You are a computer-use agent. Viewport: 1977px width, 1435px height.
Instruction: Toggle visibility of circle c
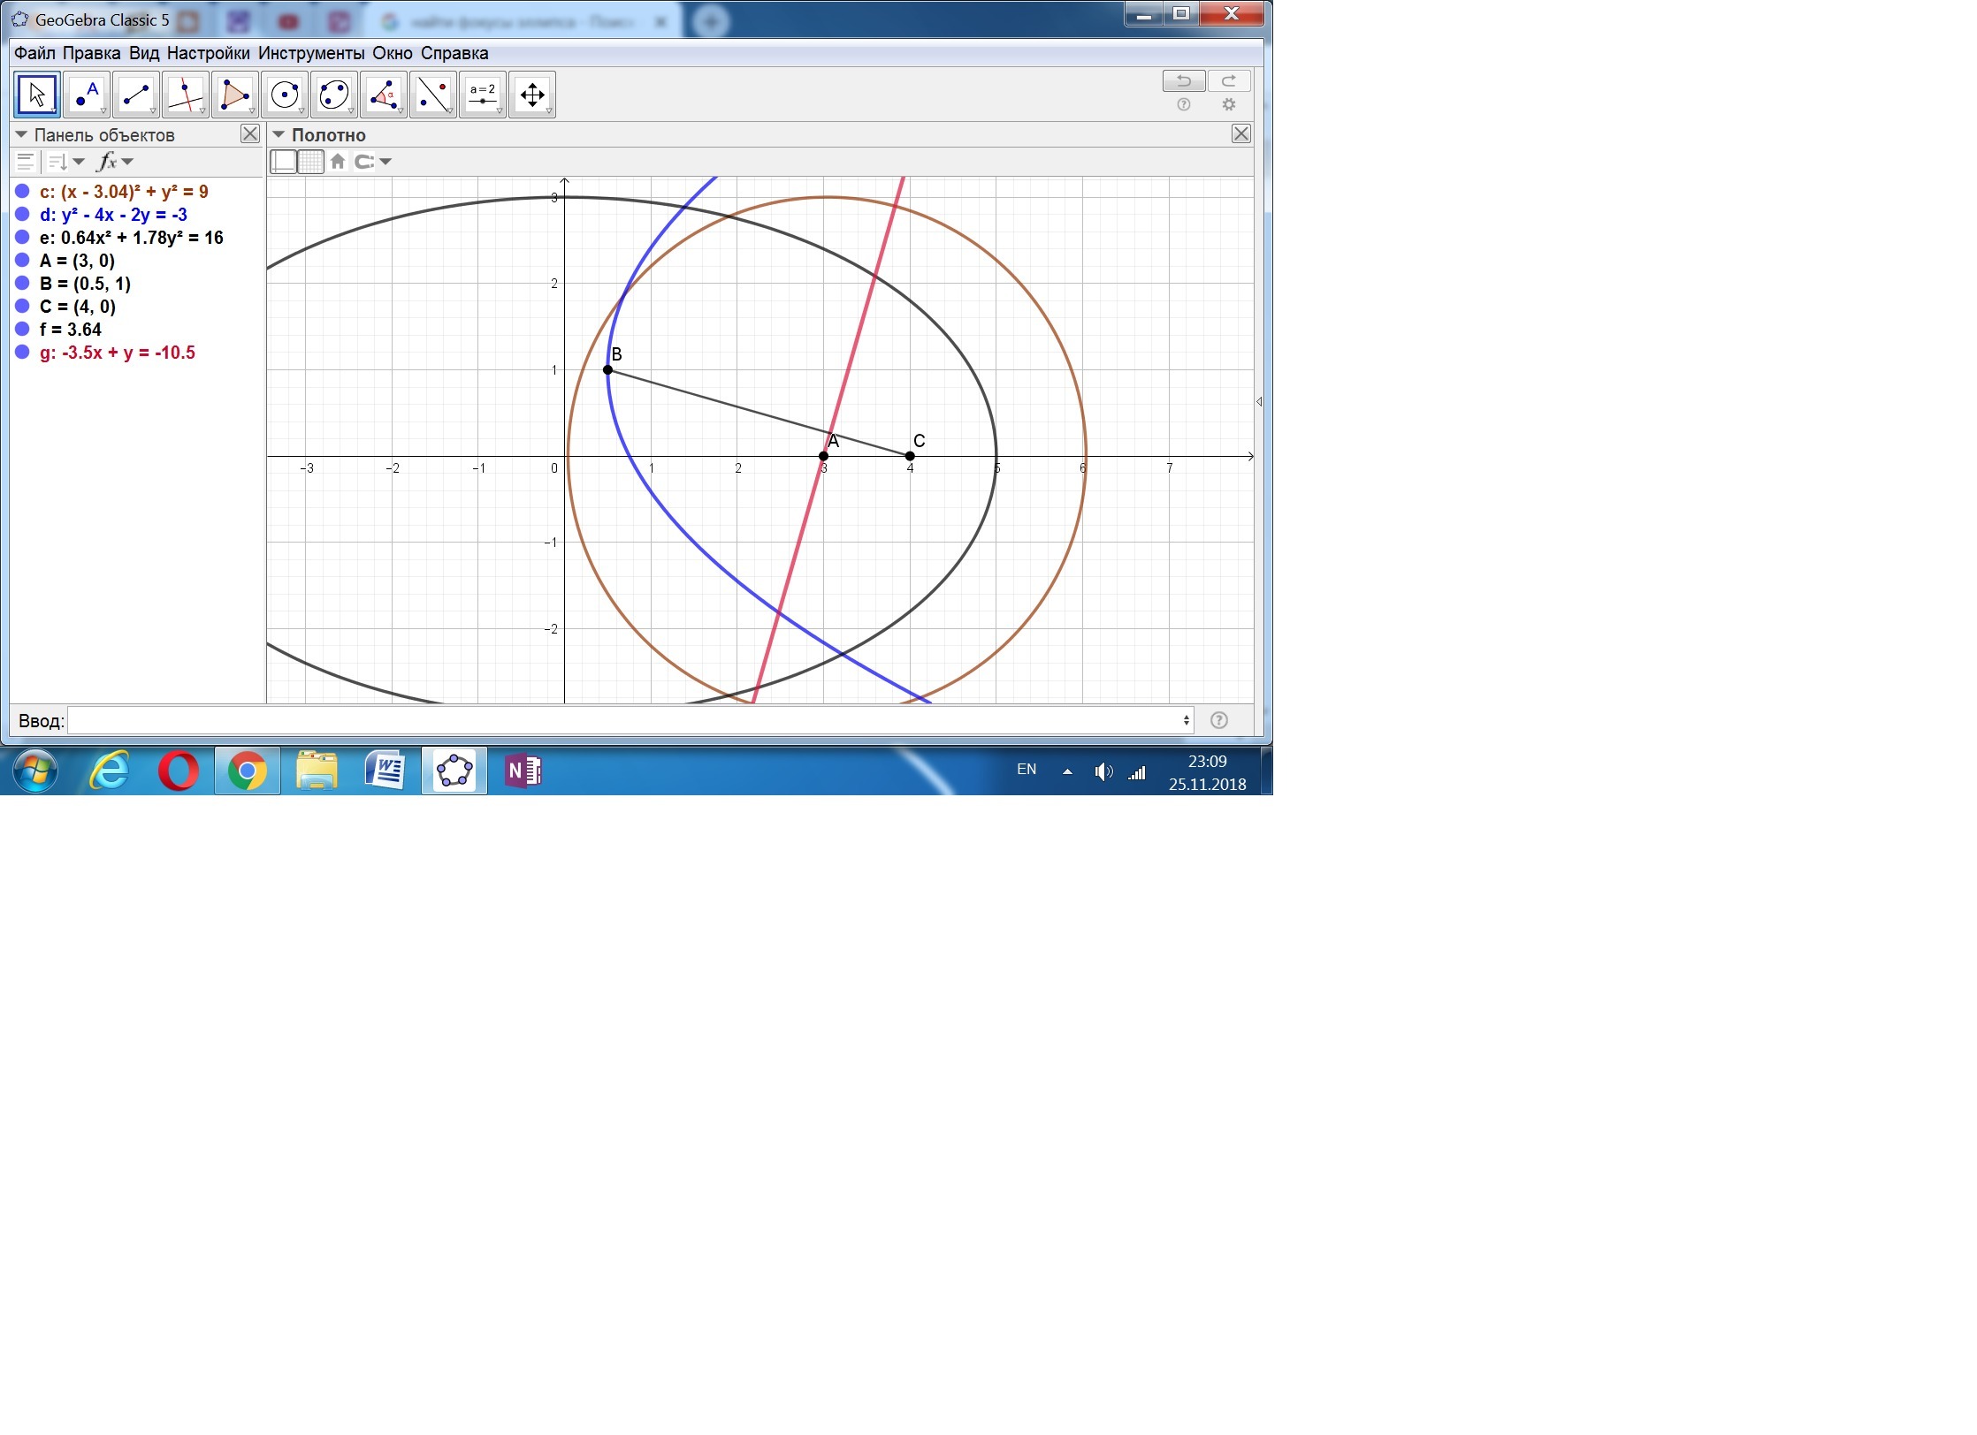click(x=22, y=191)
